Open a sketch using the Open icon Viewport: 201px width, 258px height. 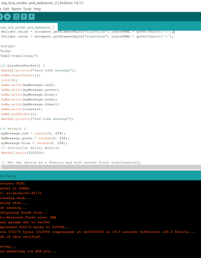(x=24, y=17)
